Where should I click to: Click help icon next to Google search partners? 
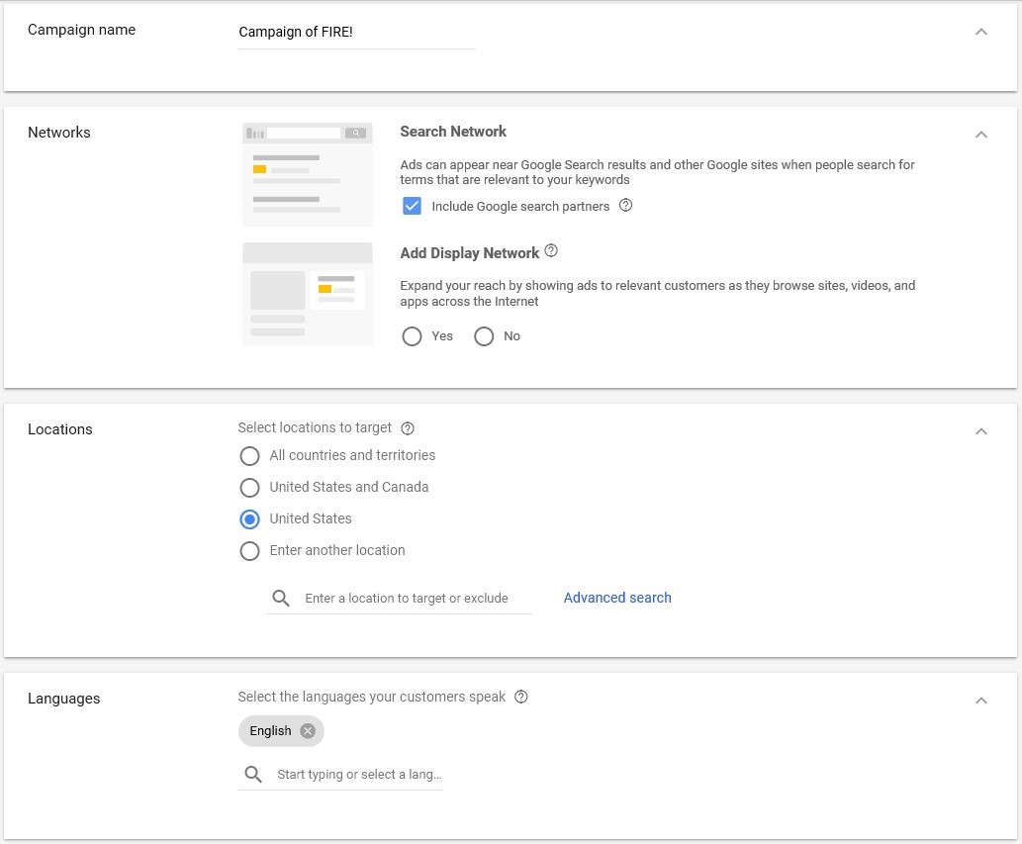[x=625, y=205]
